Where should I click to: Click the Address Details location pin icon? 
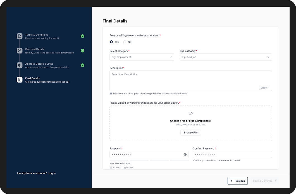pos(20,65)
